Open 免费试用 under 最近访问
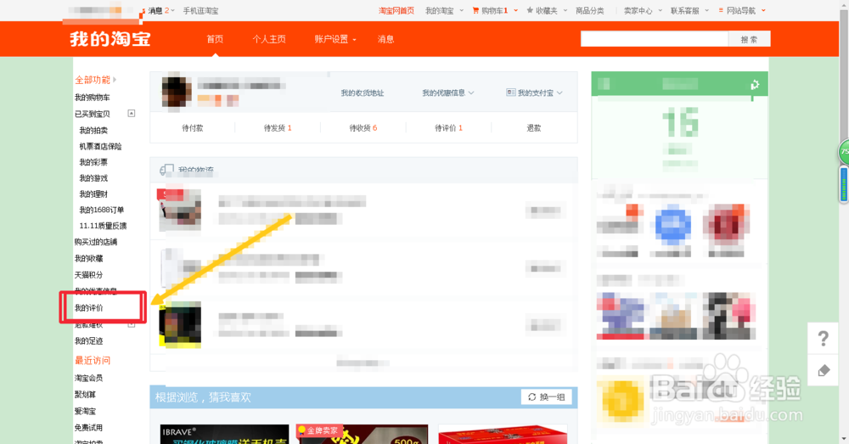This screenshot has width=849, height=444. [x=88, y=427]
